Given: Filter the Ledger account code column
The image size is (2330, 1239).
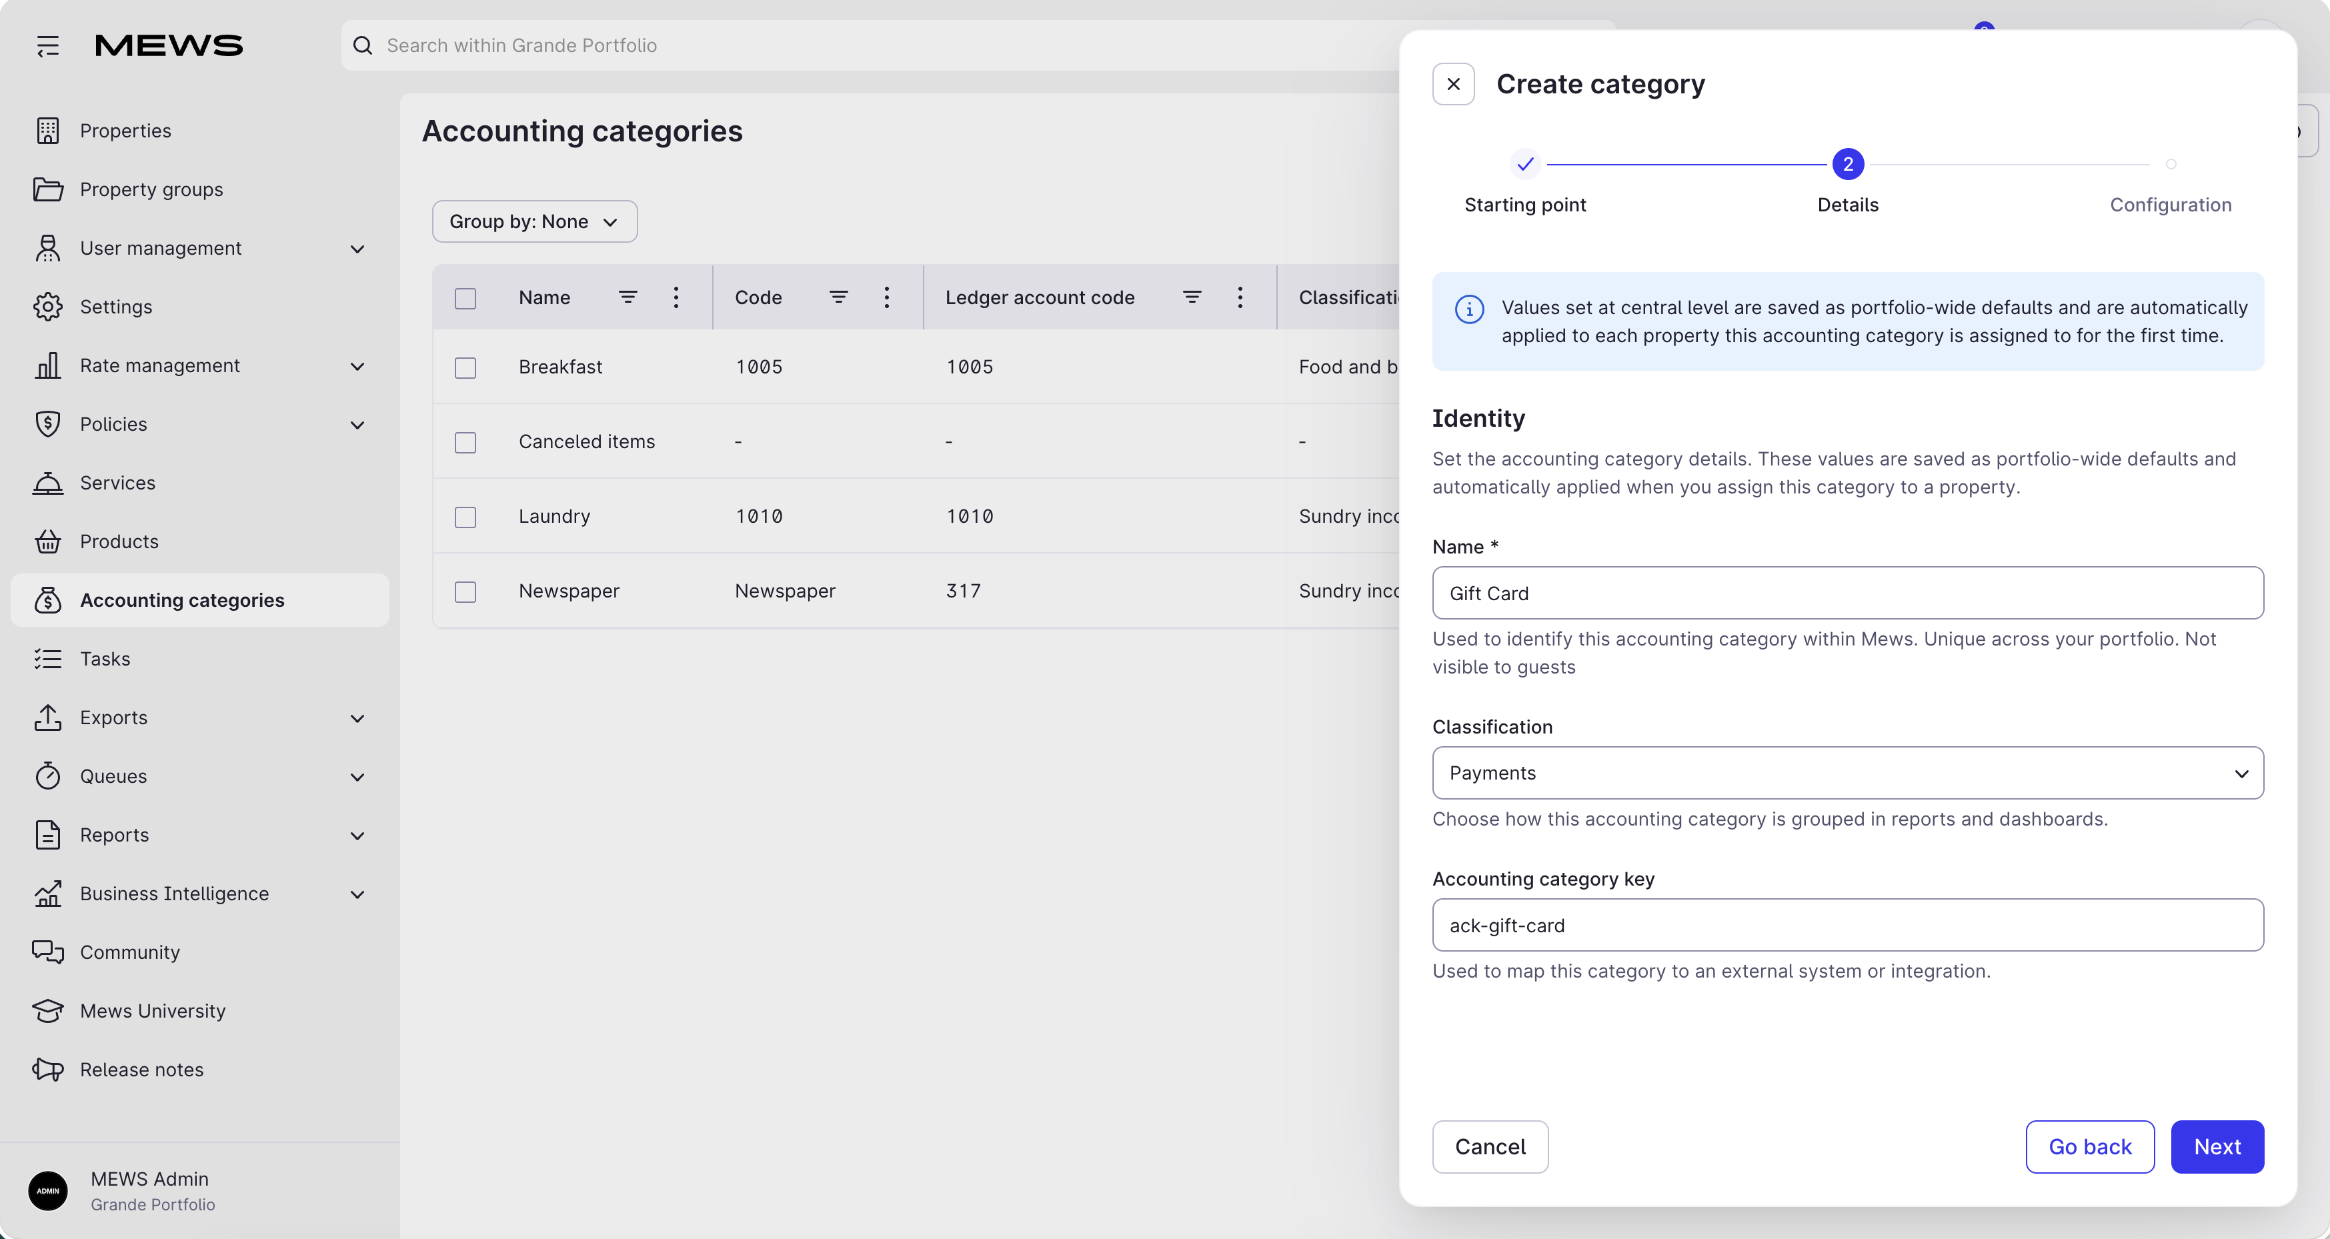Looking at the screenshot, I should click(1192, 297).
